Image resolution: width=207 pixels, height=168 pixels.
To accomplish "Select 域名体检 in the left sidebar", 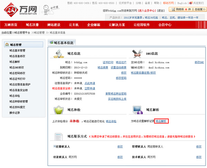I will 14,96.
